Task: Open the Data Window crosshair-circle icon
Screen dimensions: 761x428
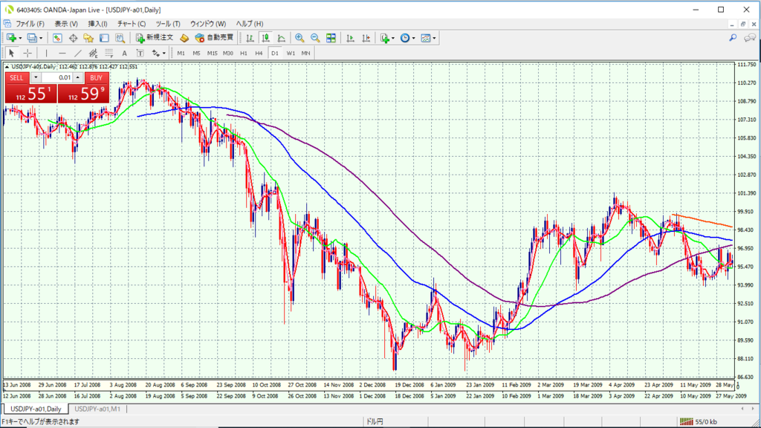Action: point(73,38)
